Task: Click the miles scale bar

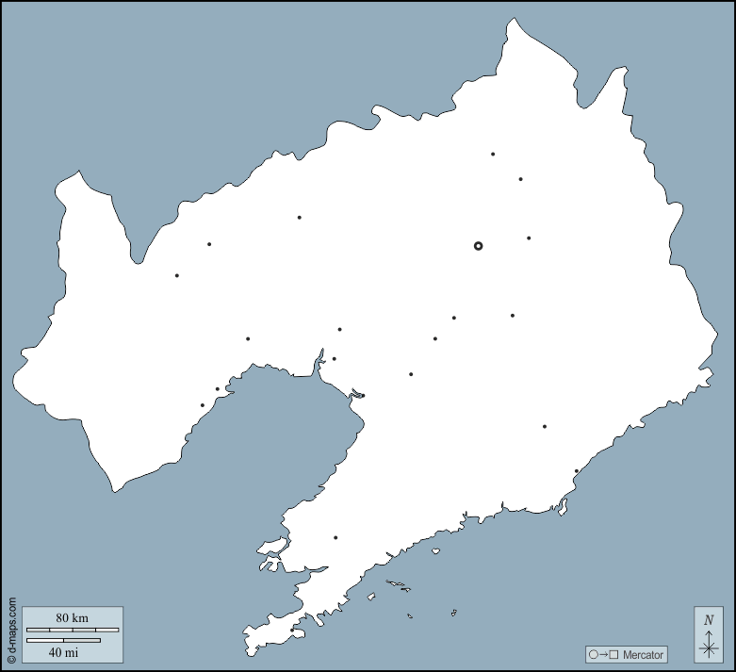Action: (x=63, y=640)
